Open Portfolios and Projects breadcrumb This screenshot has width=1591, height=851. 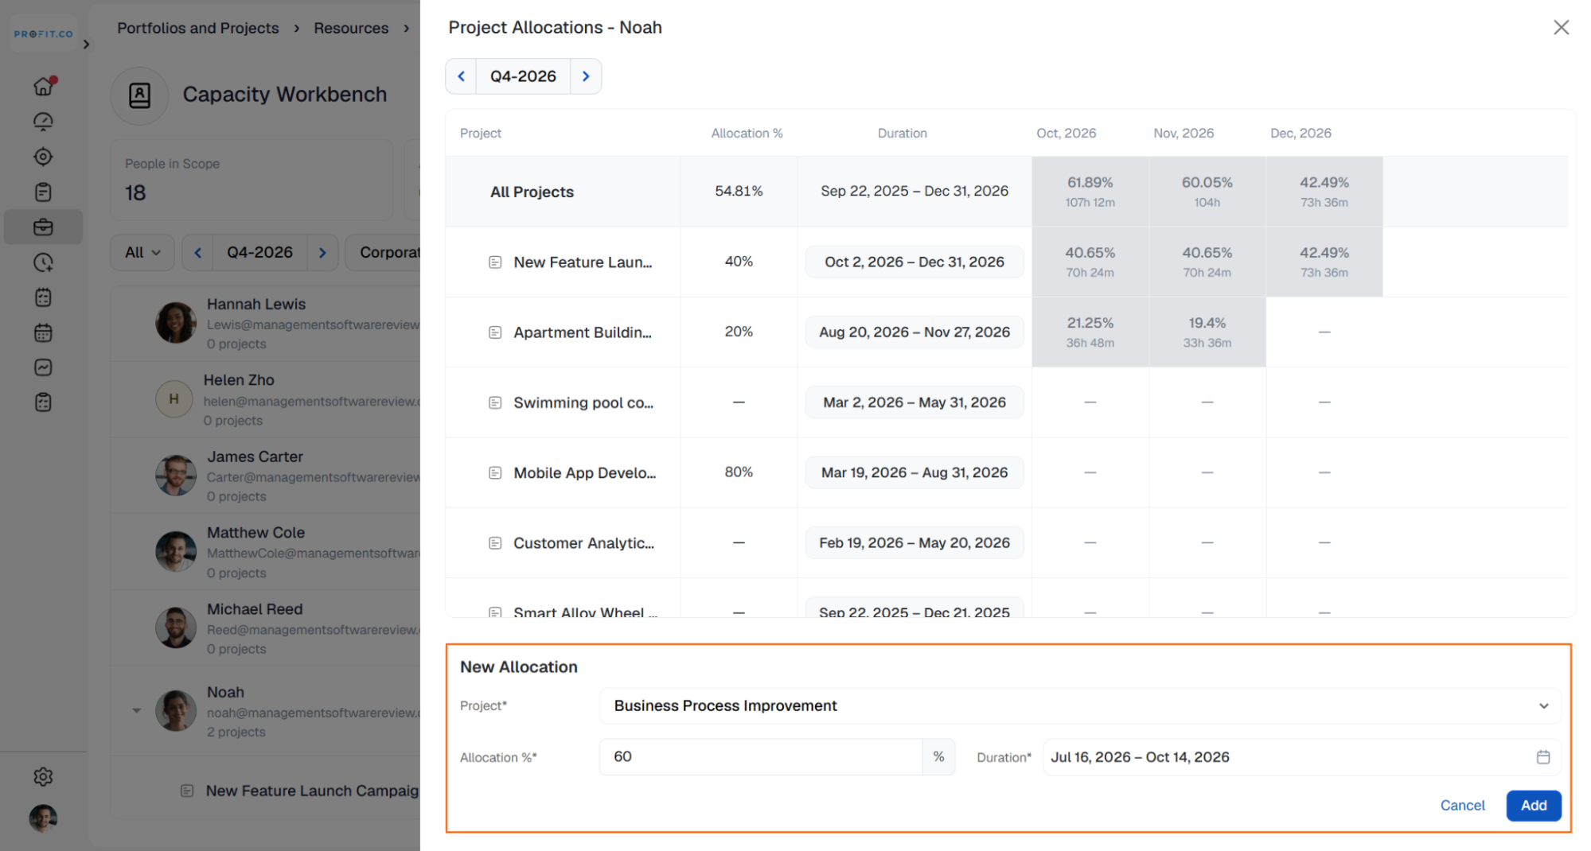pyautogui.click(x=198, y=28)
